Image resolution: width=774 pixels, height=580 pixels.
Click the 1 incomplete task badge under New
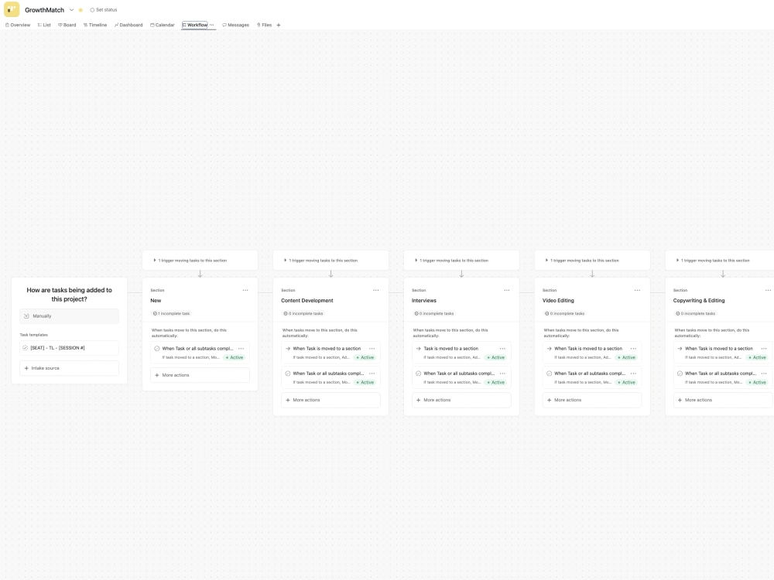[172, 313]
